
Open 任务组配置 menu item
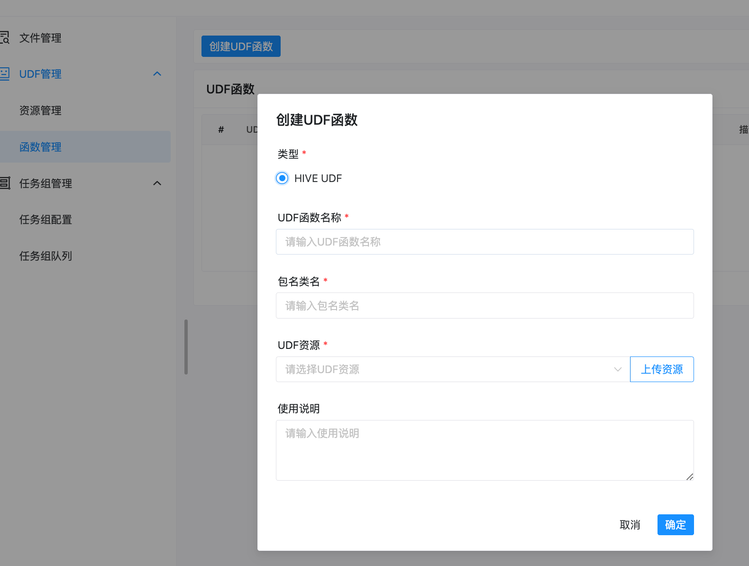(46, 219)
